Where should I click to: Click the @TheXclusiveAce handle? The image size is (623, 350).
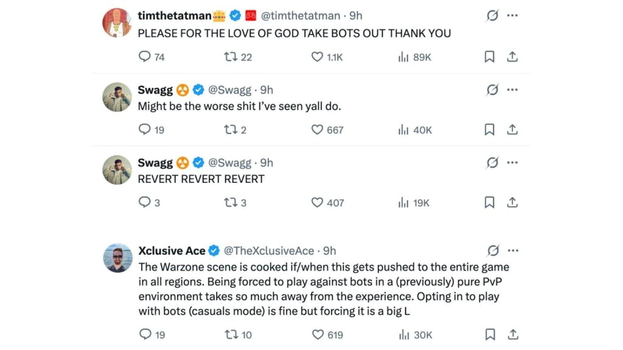(x=270, y=250)
